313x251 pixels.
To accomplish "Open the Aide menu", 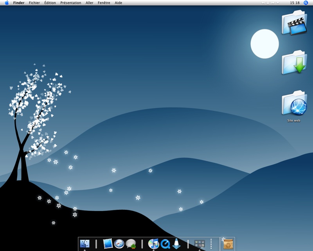I will [118, 3].
